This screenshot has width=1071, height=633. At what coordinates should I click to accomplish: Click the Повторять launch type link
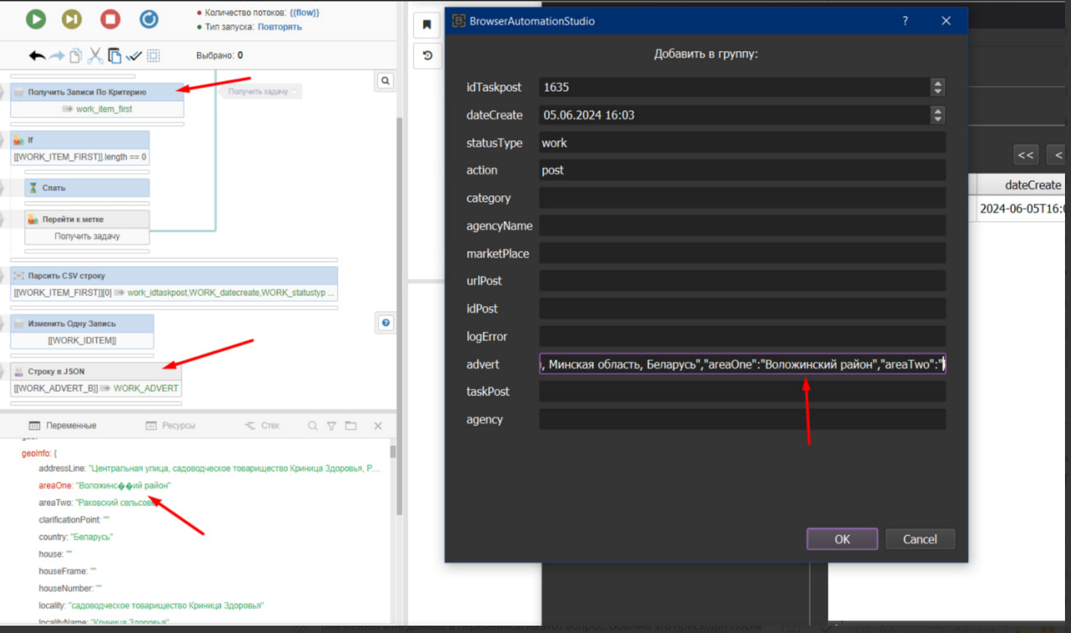[280, 27]
